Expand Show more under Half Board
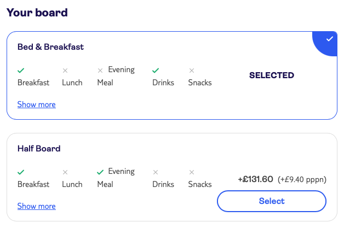Image resolution: width=344 pixels, height=228 pixels. pyautogui.click(x=36, y=206)
